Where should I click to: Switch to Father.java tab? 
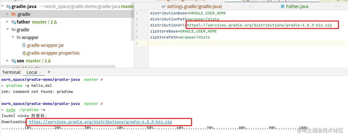coord(297,6)
